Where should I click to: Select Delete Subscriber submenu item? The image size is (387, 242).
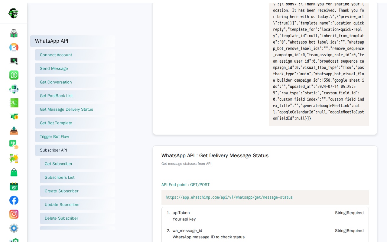pos(77,218)
